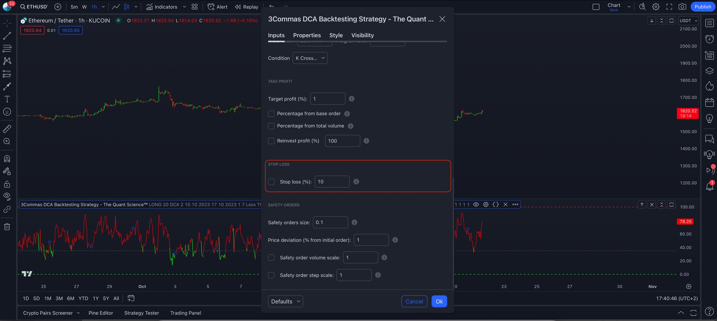Switch to the Properties tab
The height and width of the screenshot is (321, 717).
pos(307,35)
